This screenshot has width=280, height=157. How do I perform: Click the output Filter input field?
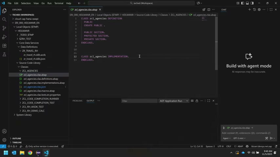(x=139, y=101)
